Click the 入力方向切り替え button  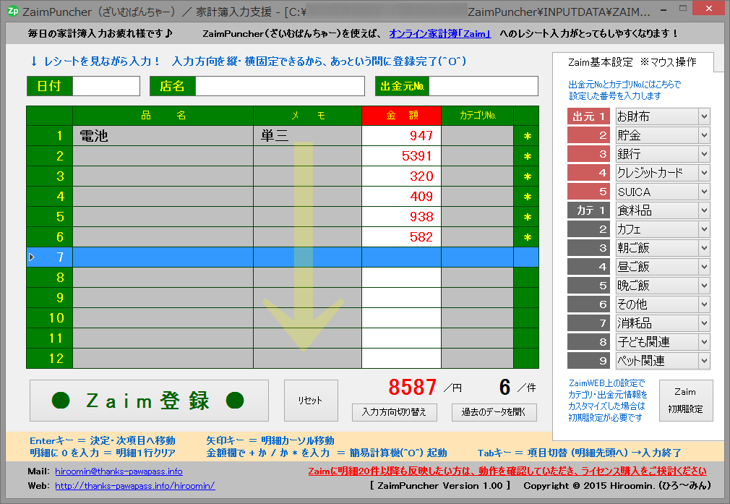394,412
